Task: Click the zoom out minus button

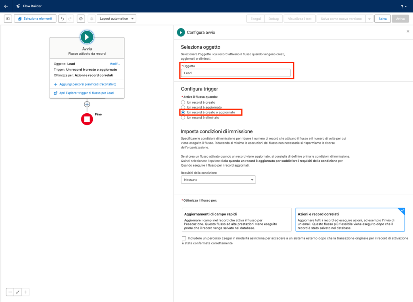Action: [x=10, y=292]
